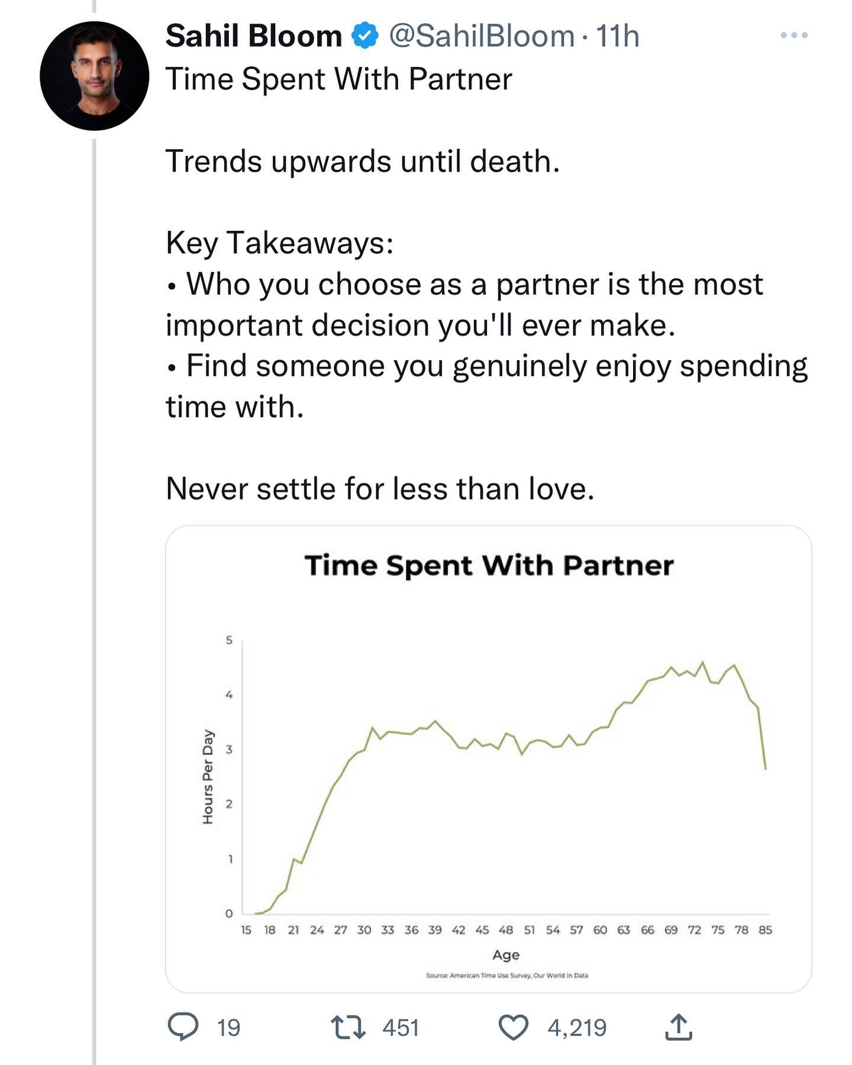
Task: Like the tweet with the heart icon
Action: point(513,1028)
